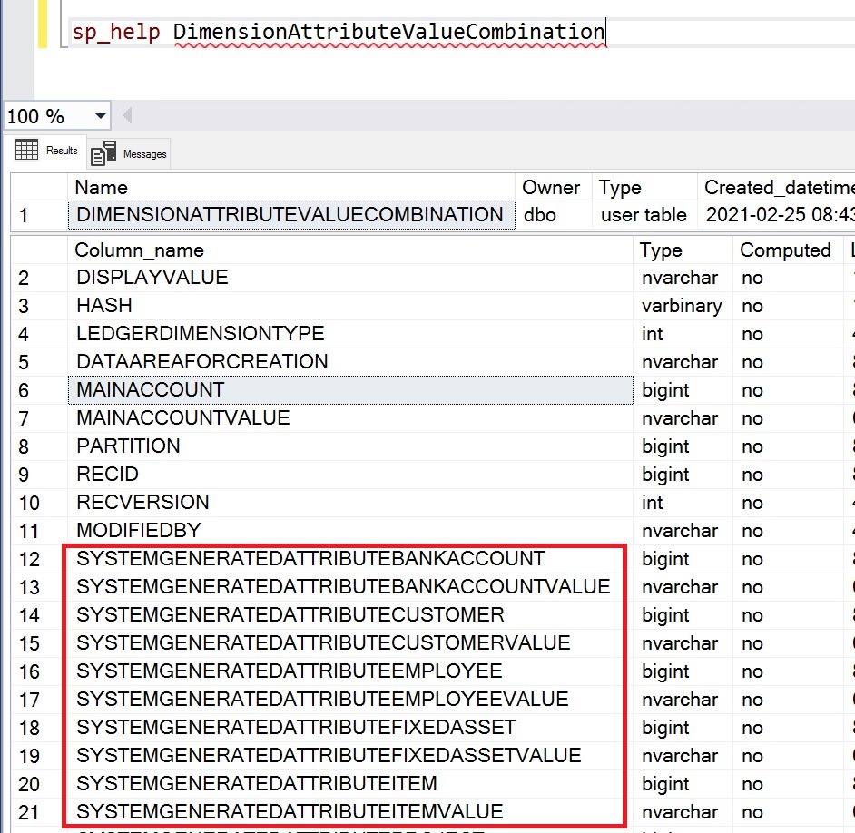Click the Name column header
The height and width of the screenshot is (833, 855).
(102, 188)
